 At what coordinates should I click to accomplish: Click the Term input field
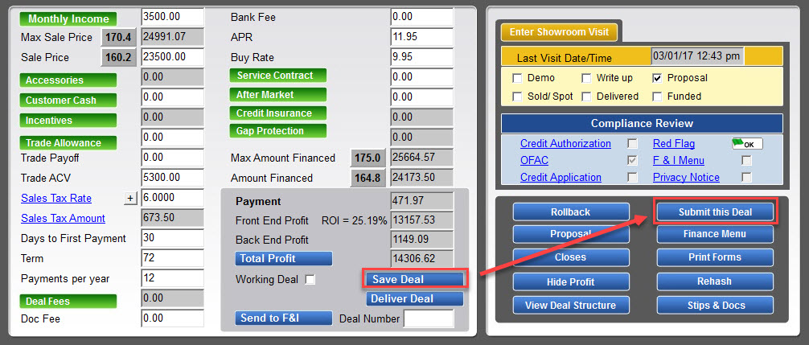click(173, 258)
